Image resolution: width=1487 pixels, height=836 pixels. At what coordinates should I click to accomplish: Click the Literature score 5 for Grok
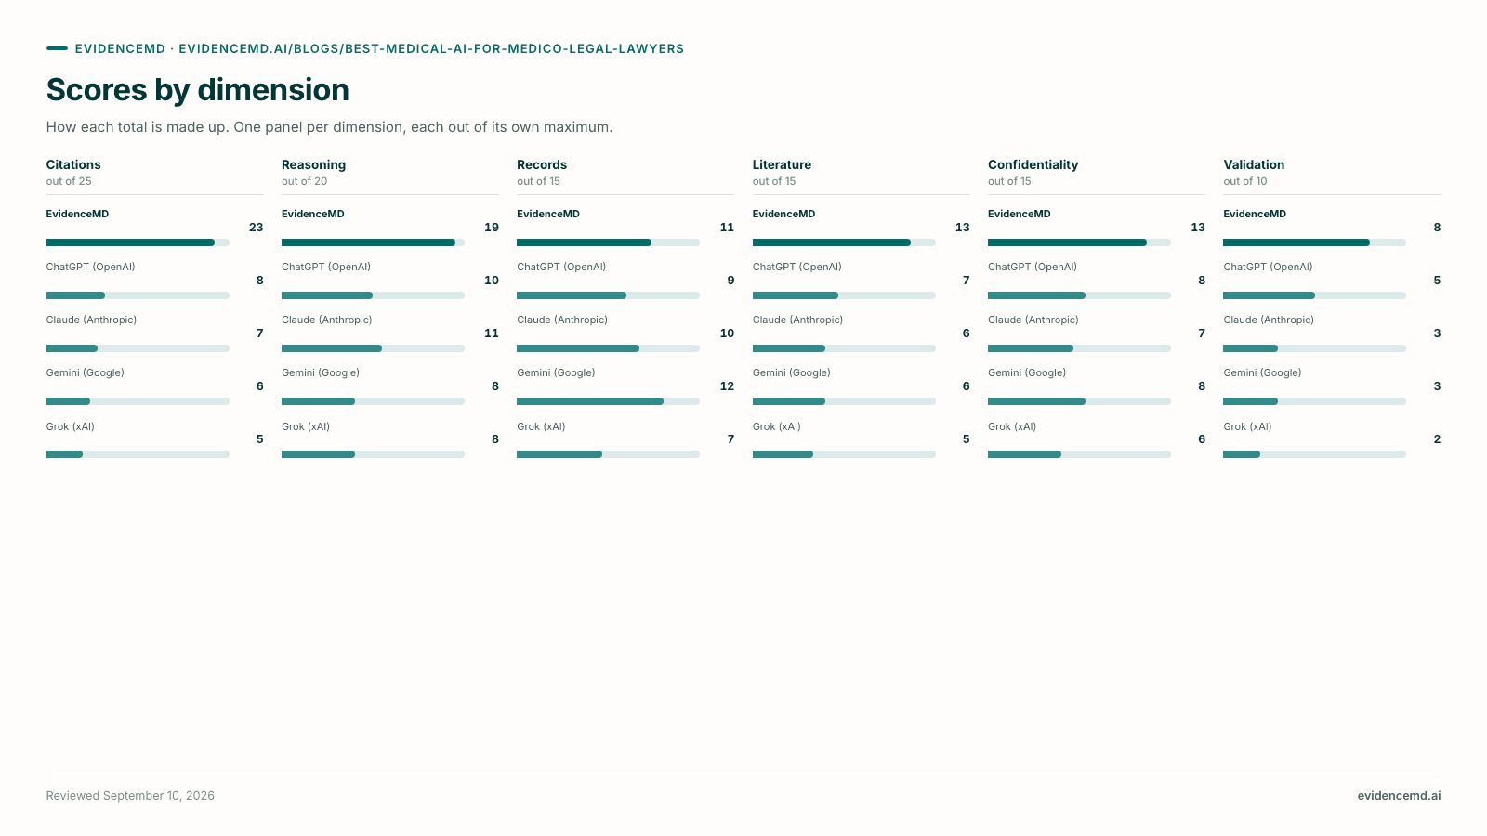pyautogui.click(x=966, y=439)
